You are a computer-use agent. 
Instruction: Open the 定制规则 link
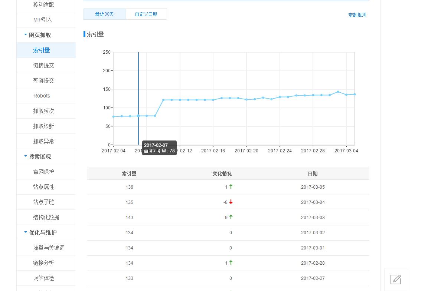click(x=357, y=15)
